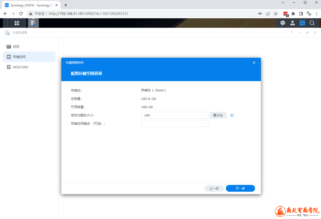Open the DSM notifications chat icon

coord(283,23)
